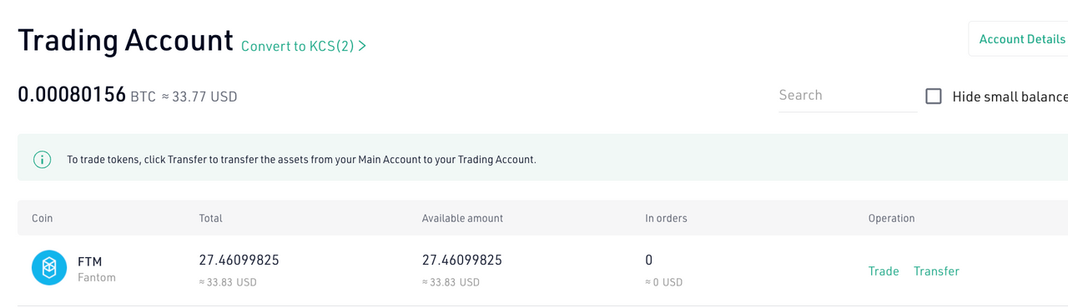Click the Trading Account page heading

(125, 40)
